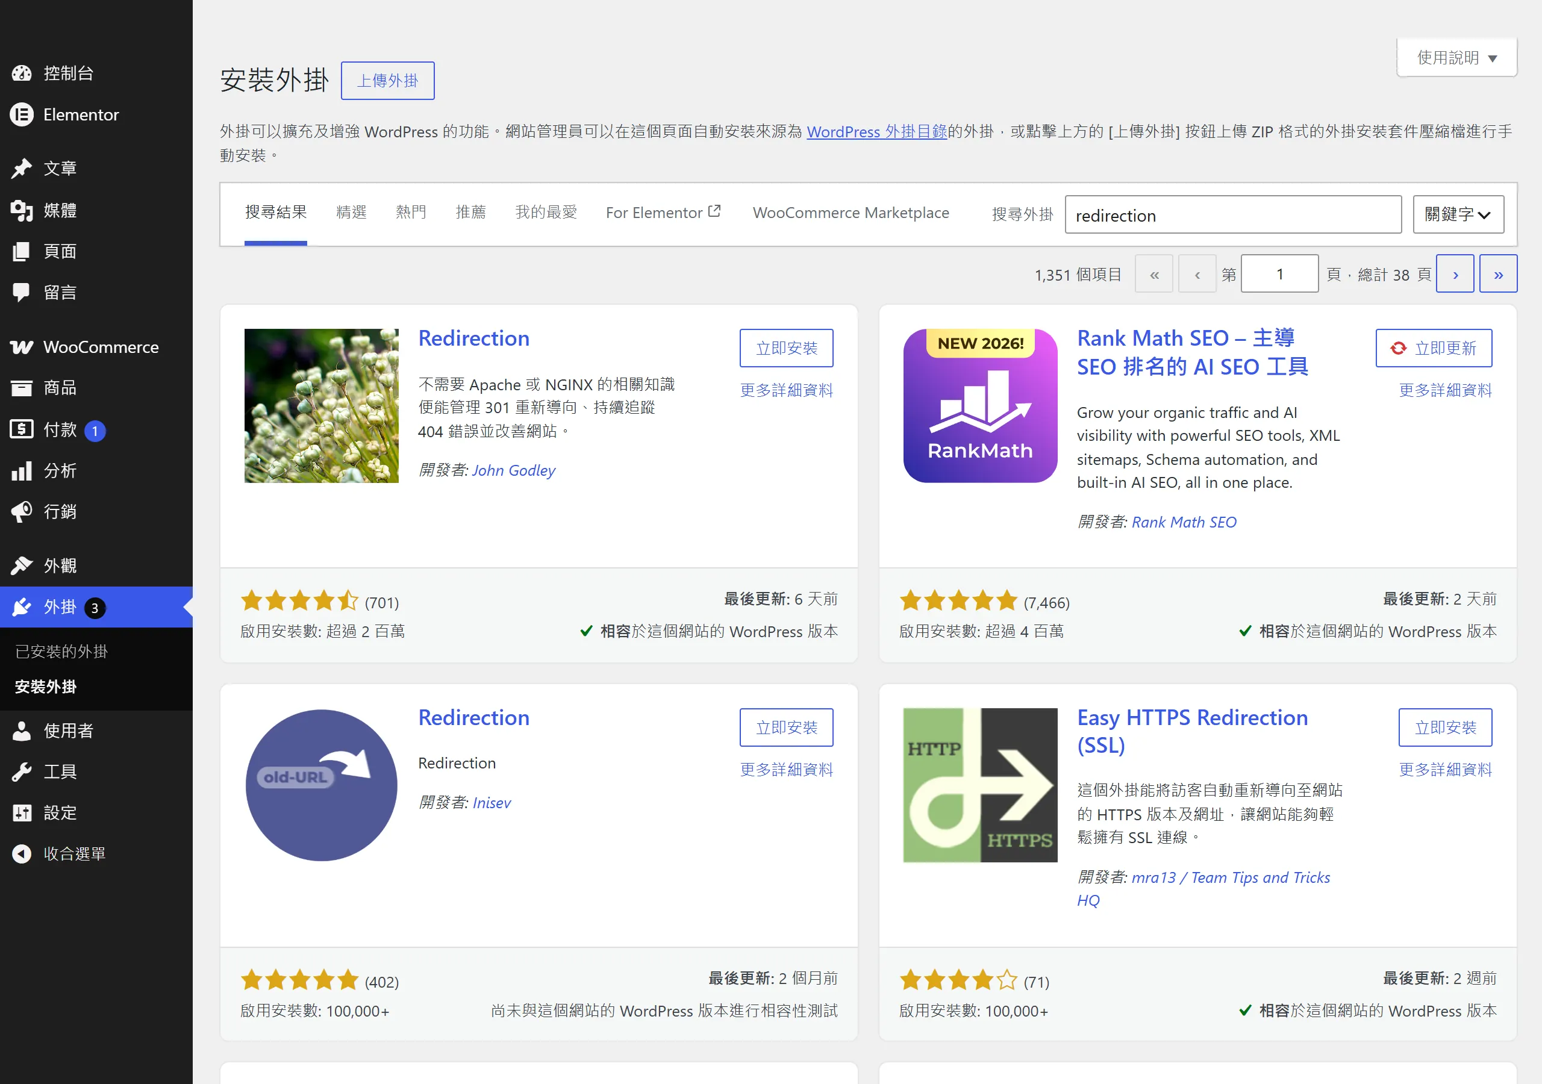This screenshot has height=1084, width=1542.
Task: Click the current page number field
Action: point(1279,274)
